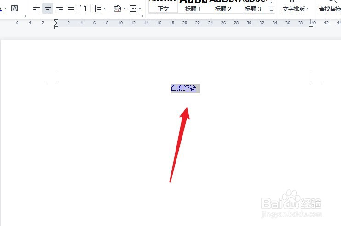Open the font dialog launcher corner

click(24, 16)
